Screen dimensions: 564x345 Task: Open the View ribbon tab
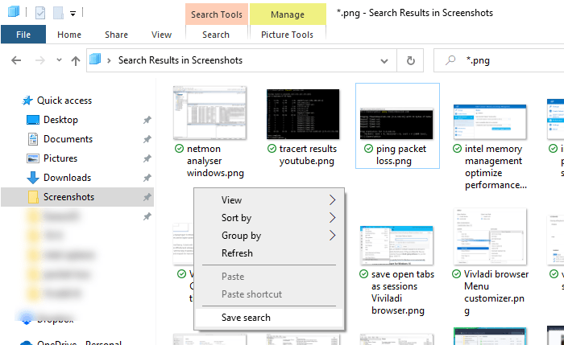click(x=161, y=35)
